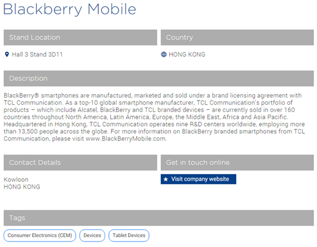Click the globe icon beside HONG KONG
This screenshot has width=317, height=247.
(x=164, y=54)
